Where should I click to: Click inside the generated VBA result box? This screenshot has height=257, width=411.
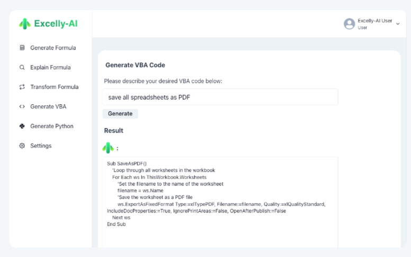coord(220,202)
